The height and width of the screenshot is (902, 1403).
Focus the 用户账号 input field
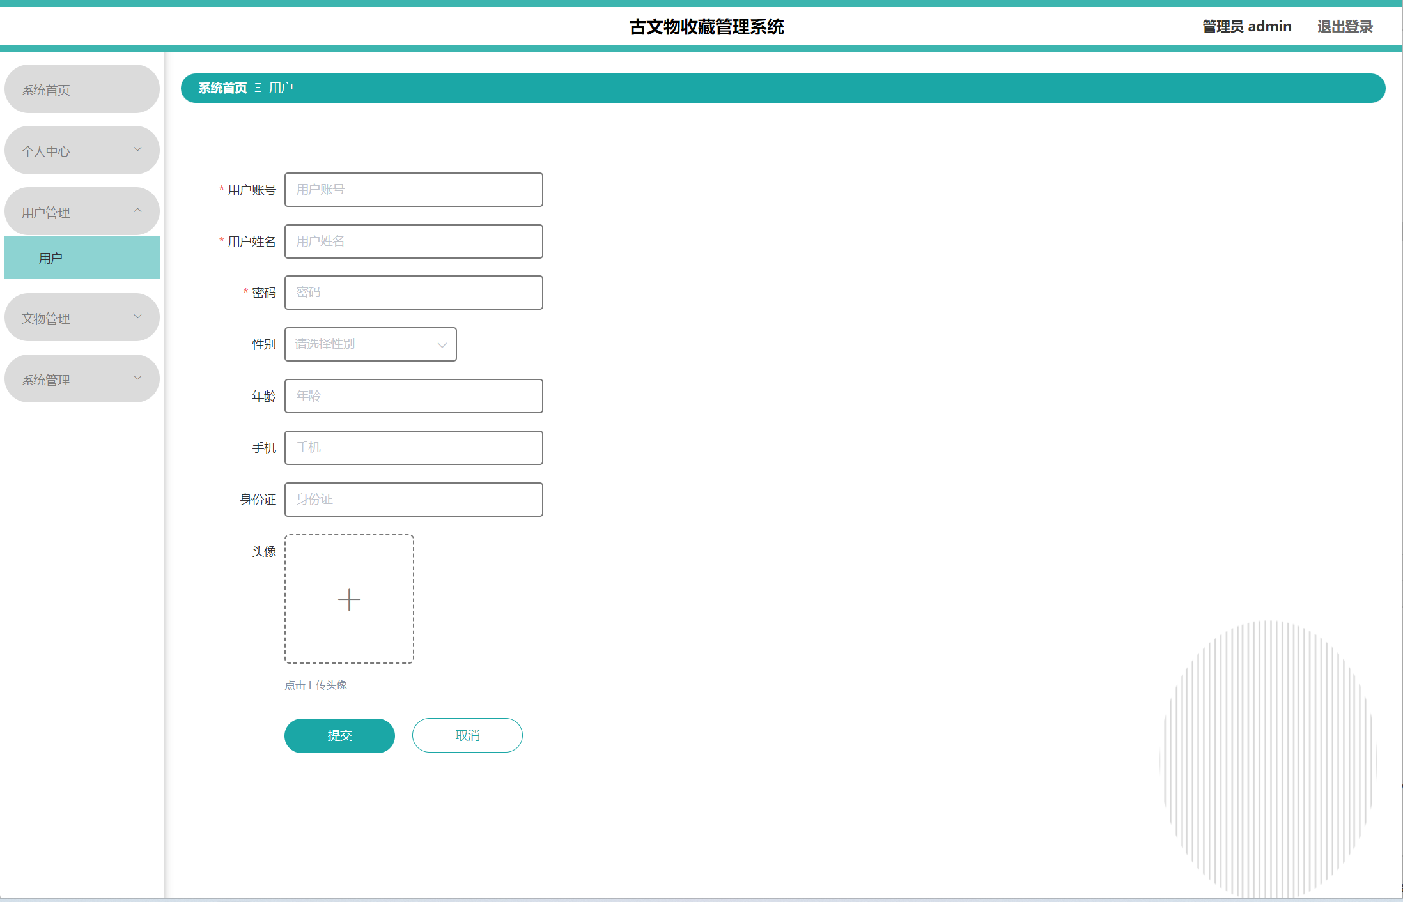414,190
